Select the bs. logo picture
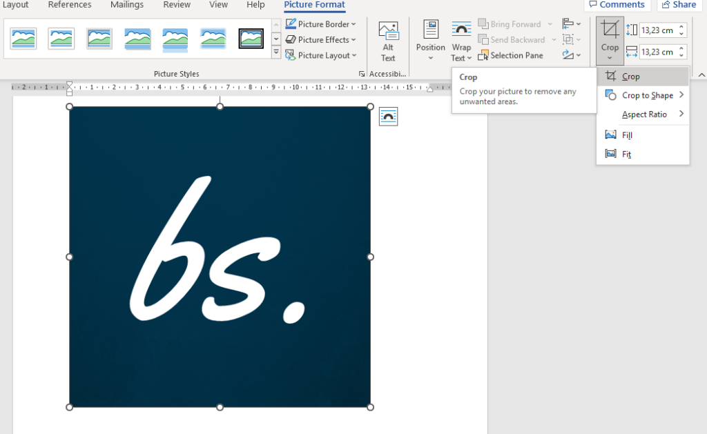Viewport: 707px width, 434px height. [220, 257]
